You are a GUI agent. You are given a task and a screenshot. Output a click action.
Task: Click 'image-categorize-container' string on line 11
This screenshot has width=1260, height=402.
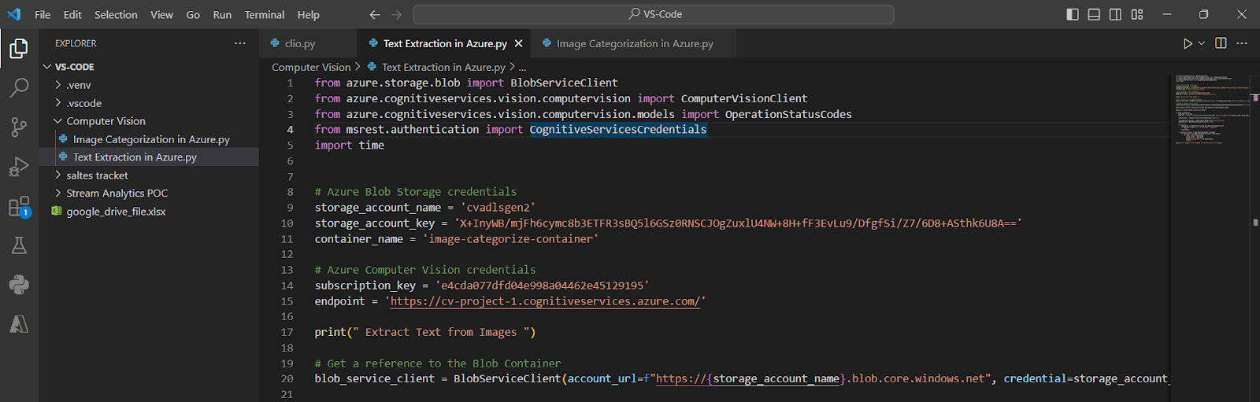click(510, 239)
